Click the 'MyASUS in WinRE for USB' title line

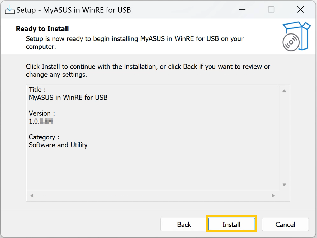tap(68, 98)
